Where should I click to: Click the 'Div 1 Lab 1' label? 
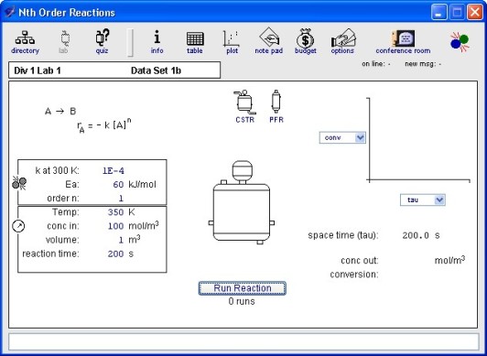click(38, 70)
